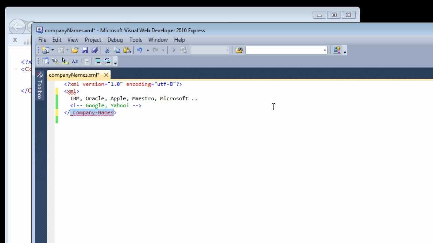433x243 pixels.
Task: Click Back arrow in background browser window
Action: [x=17, y=27]
